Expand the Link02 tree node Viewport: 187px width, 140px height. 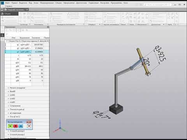[x=9, y=99]
